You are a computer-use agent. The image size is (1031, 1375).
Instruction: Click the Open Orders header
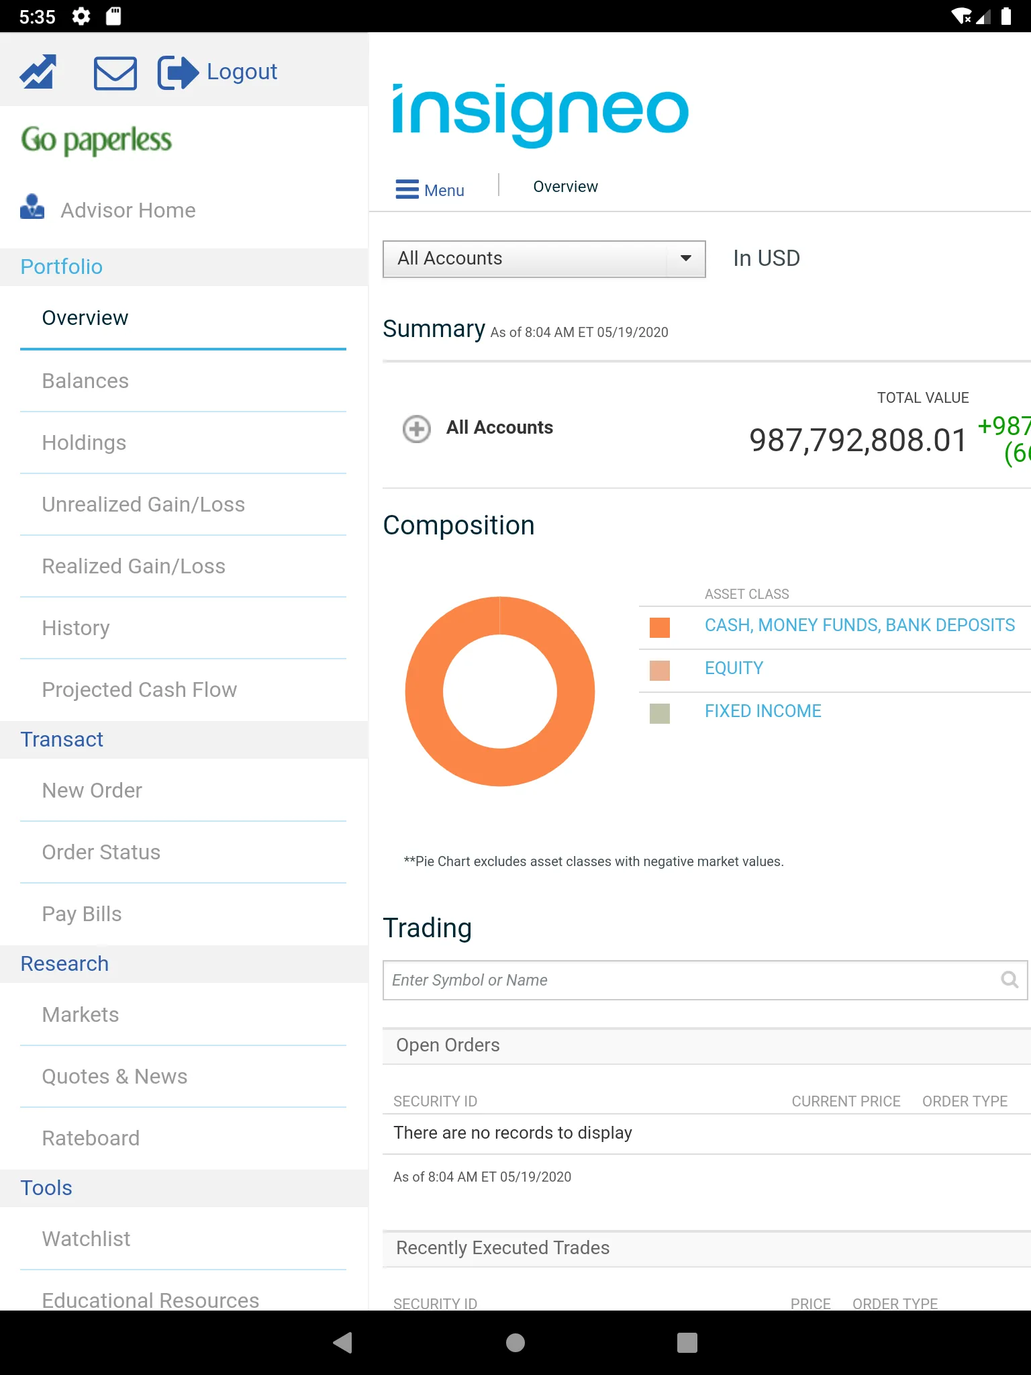[707, 1045]
